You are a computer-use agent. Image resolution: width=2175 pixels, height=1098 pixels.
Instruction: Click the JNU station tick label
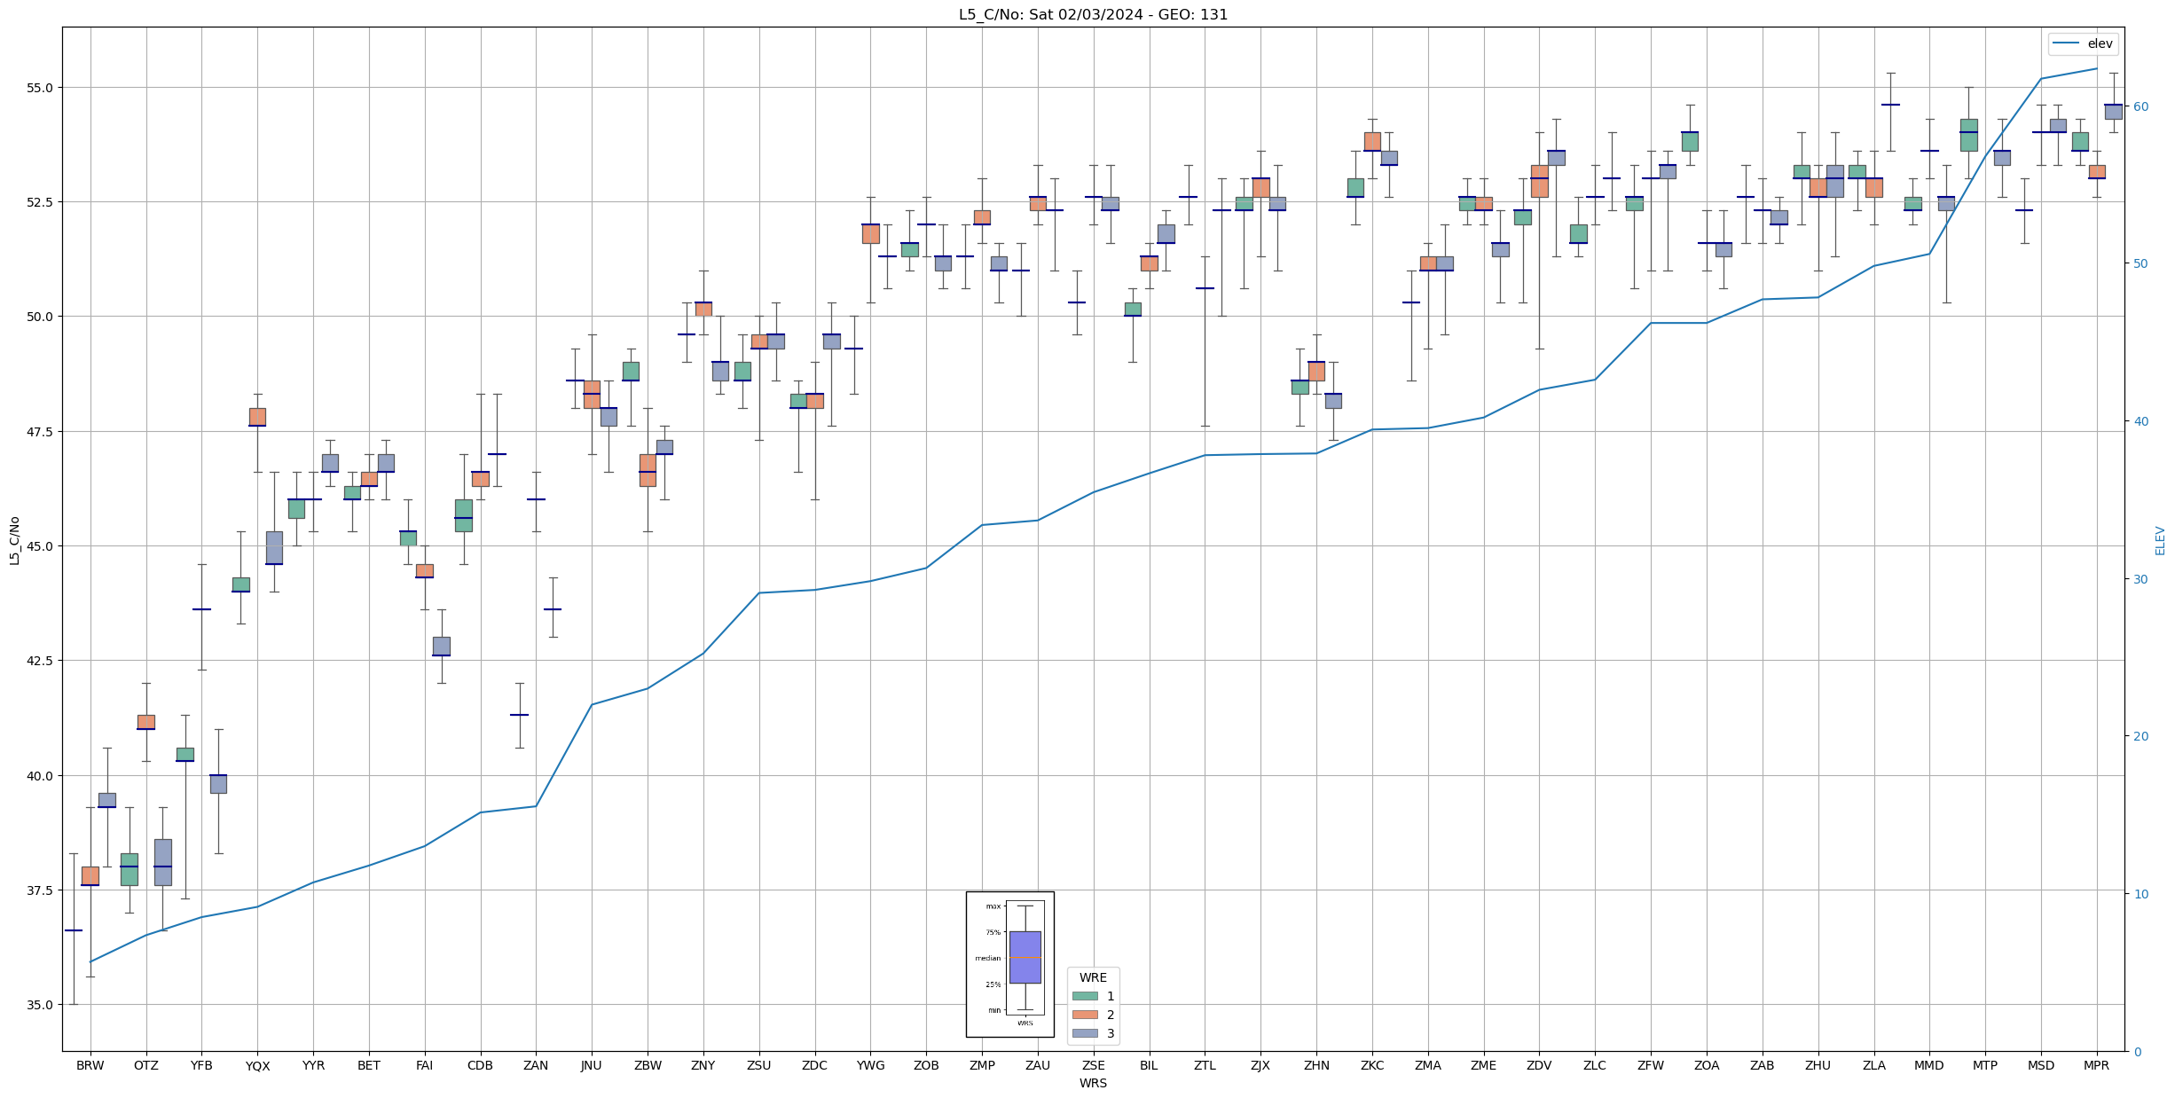[592, 1065]
